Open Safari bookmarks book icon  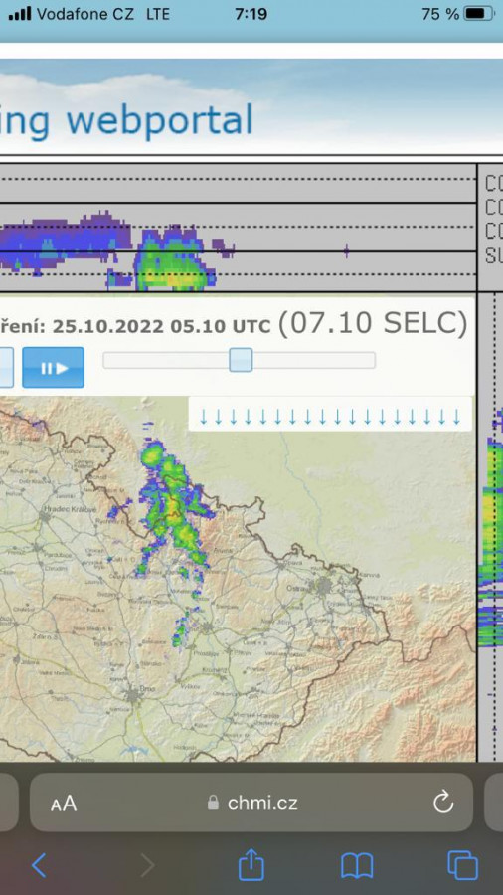coord(357,865)
